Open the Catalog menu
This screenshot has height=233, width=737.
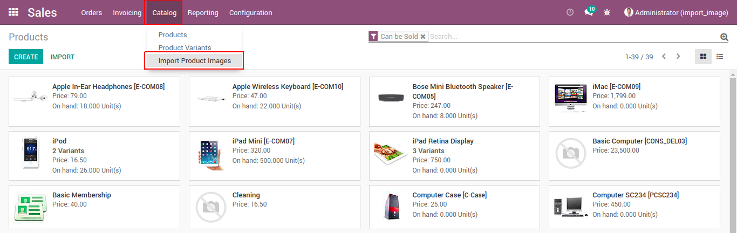[164, 12]
